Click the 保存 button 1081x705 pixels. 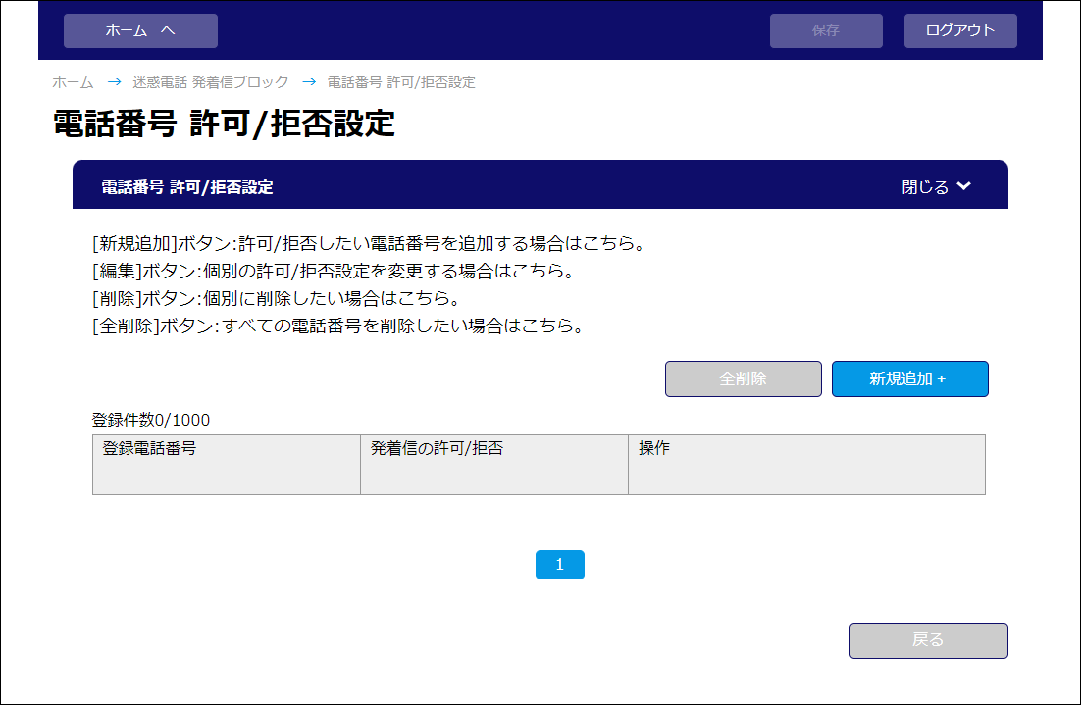coord(826,30)
